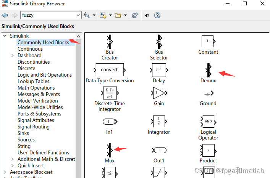This screenshot has height=178, width=270.
Task: Open the search options dropdown arrow
Action: click(94, 15)
